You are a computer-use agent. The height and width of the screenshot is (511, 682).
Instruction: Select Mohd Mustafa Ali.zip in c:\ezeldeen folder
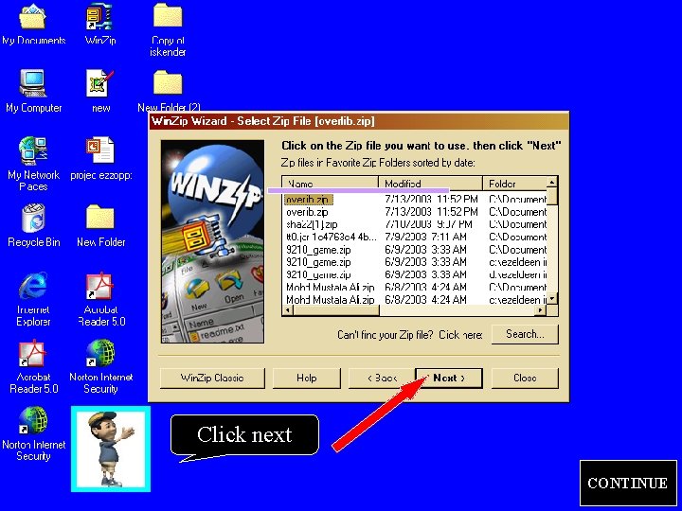(x=415, y=299)
